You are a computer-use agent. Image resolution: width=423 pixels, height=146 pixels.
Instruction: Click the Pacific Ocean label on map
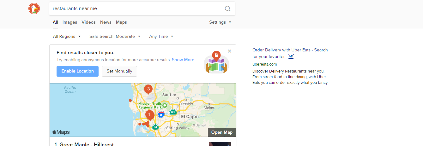(70, 90)
